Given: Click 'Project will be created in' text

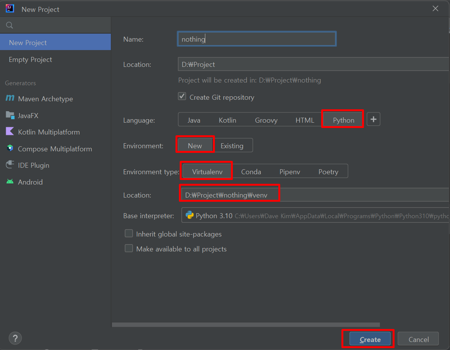Looking at the screenshot, I should (249, 80).
